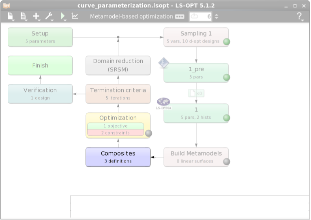
Task: Open the Finish box
Action: (40, 65)
